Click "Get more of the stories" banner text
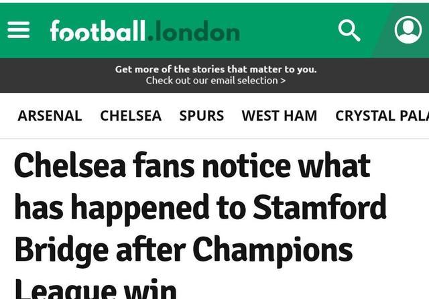 [x=215, y=69]
